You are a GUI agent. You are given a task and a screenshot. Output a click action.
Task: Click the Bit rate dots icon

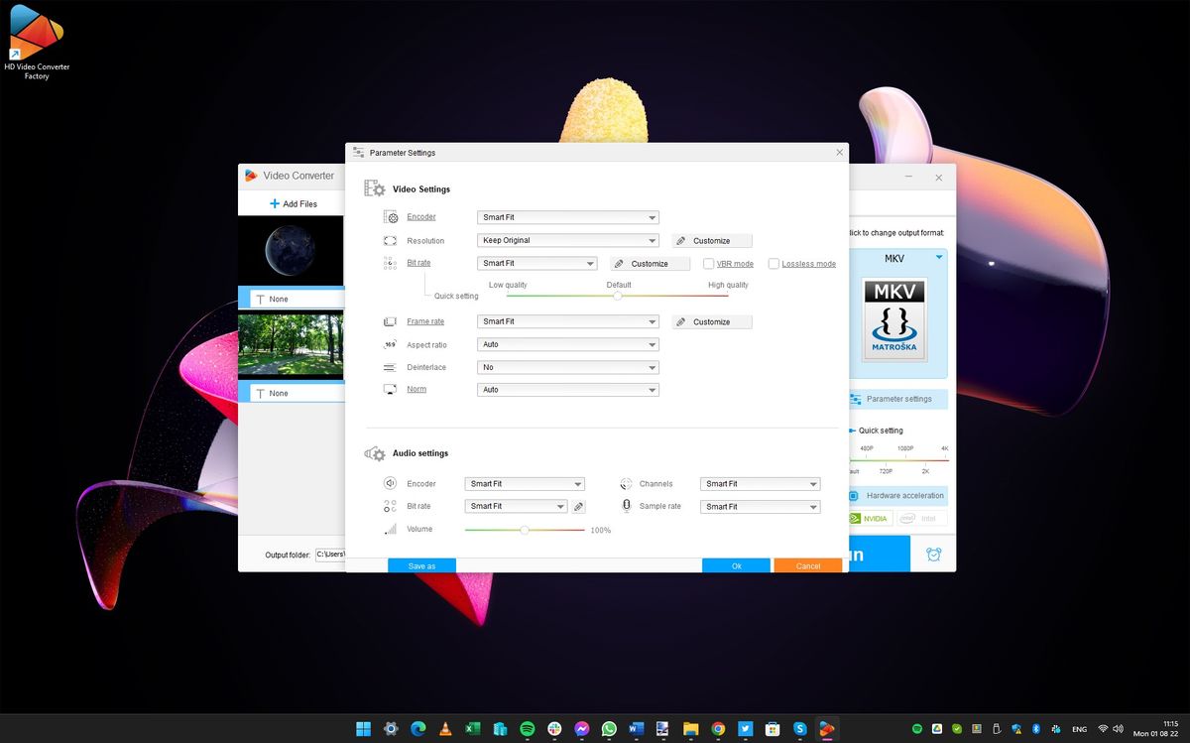pos(390,263)
